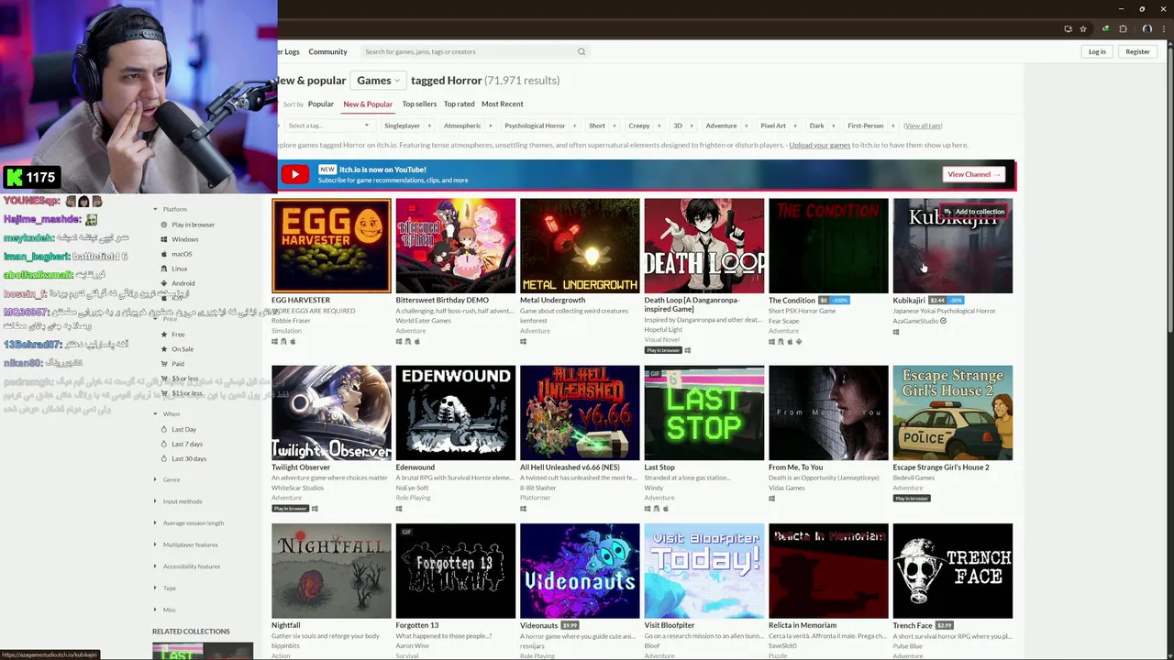Image resolution: width=1174 pixels, height=660 pixels.
Task: Filter price to On Sale
Action: tap(183, 349)
